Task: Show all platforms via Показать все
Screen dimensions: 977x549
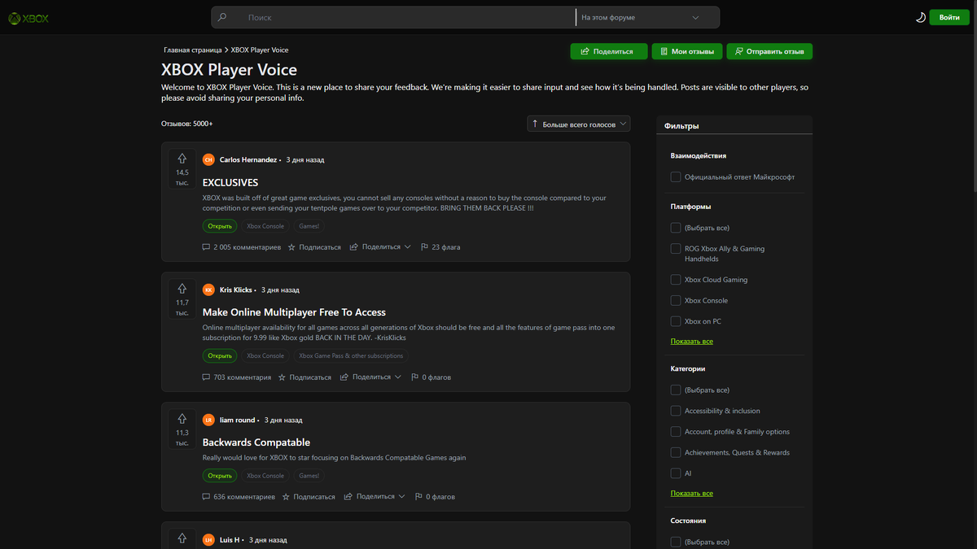Action: [x=692, y=342]
